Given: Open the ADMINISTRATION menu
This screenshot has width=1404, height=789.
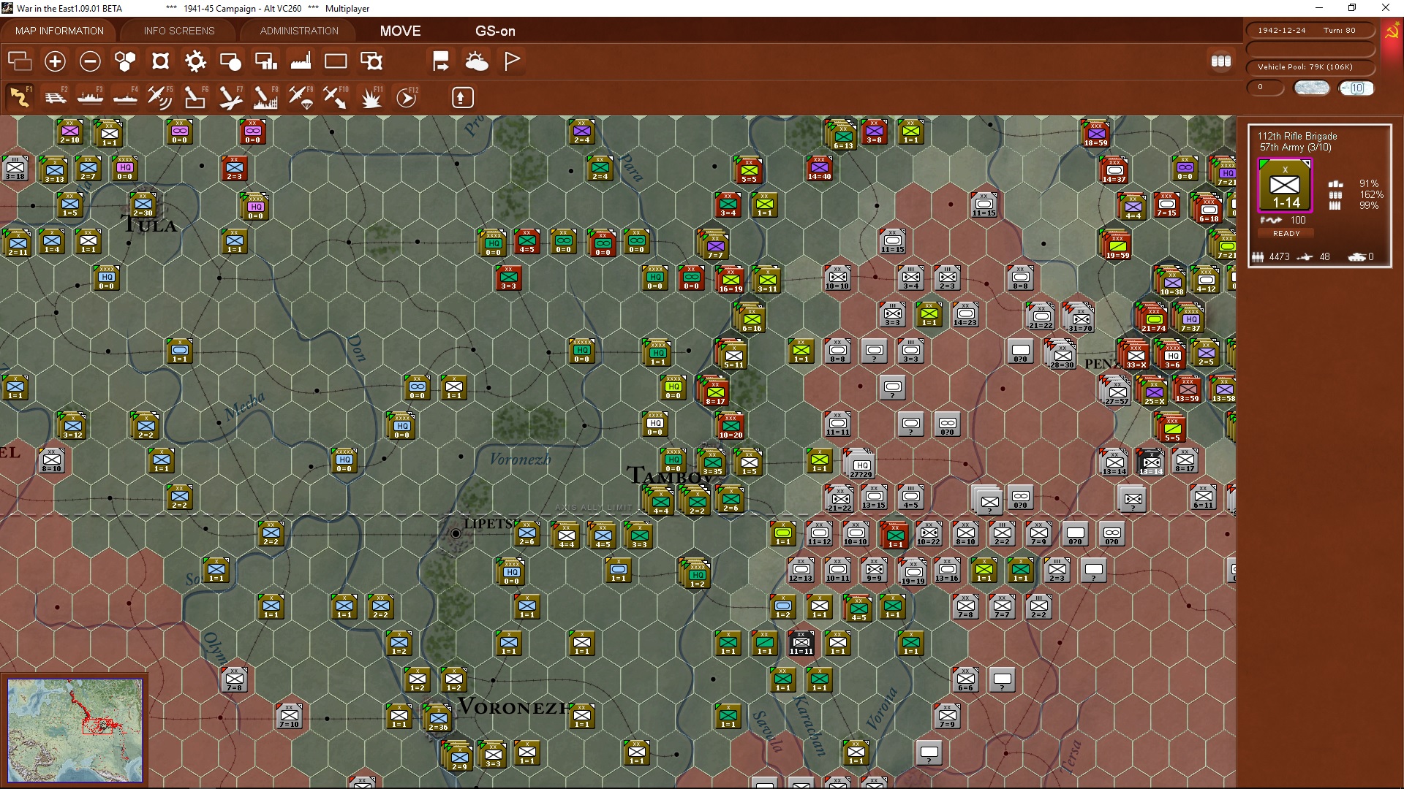Looking at the screenshot, I should 298,31.
